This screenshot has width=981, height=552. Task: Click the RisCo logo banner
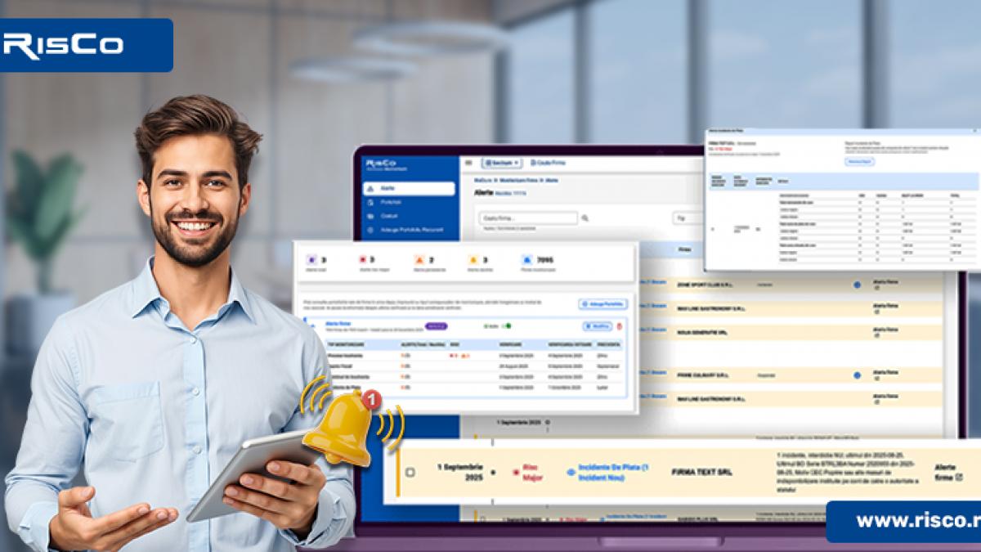(x=86, y=45)
